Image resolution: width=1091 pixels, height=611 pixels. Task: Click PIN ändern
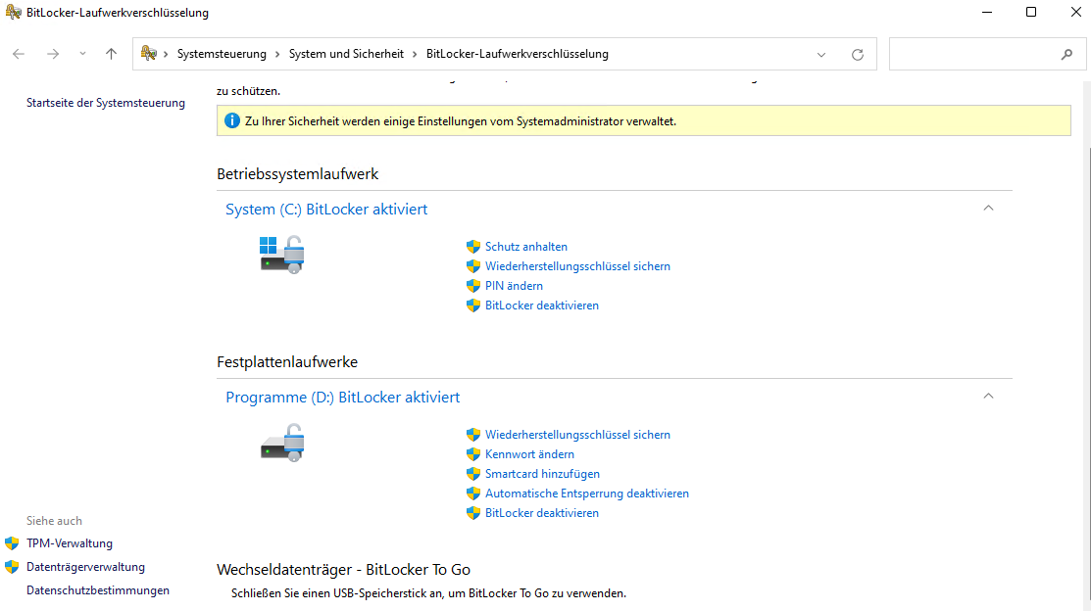(514, 286)
